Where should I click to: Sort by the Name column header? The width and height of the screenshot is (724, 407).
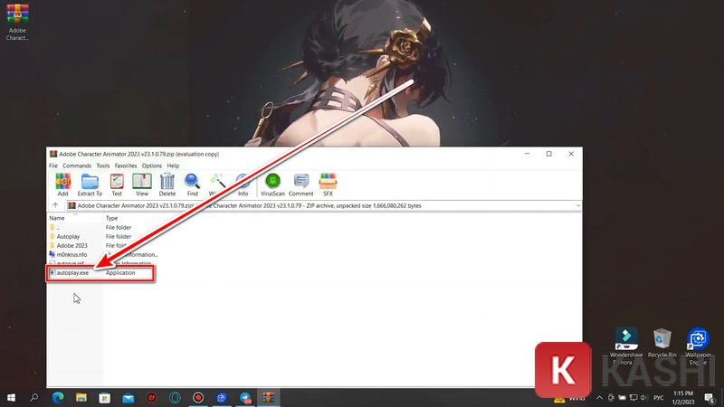pyautogui.click(x=57, y=218)
